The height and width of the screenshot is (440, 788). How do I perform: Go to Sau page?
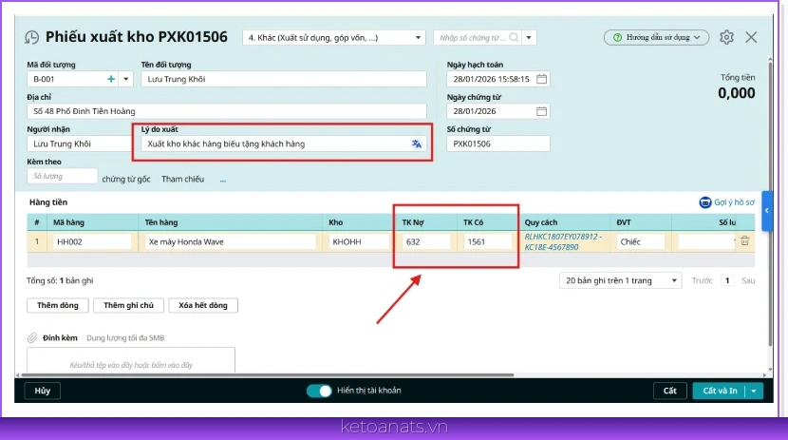748,280
